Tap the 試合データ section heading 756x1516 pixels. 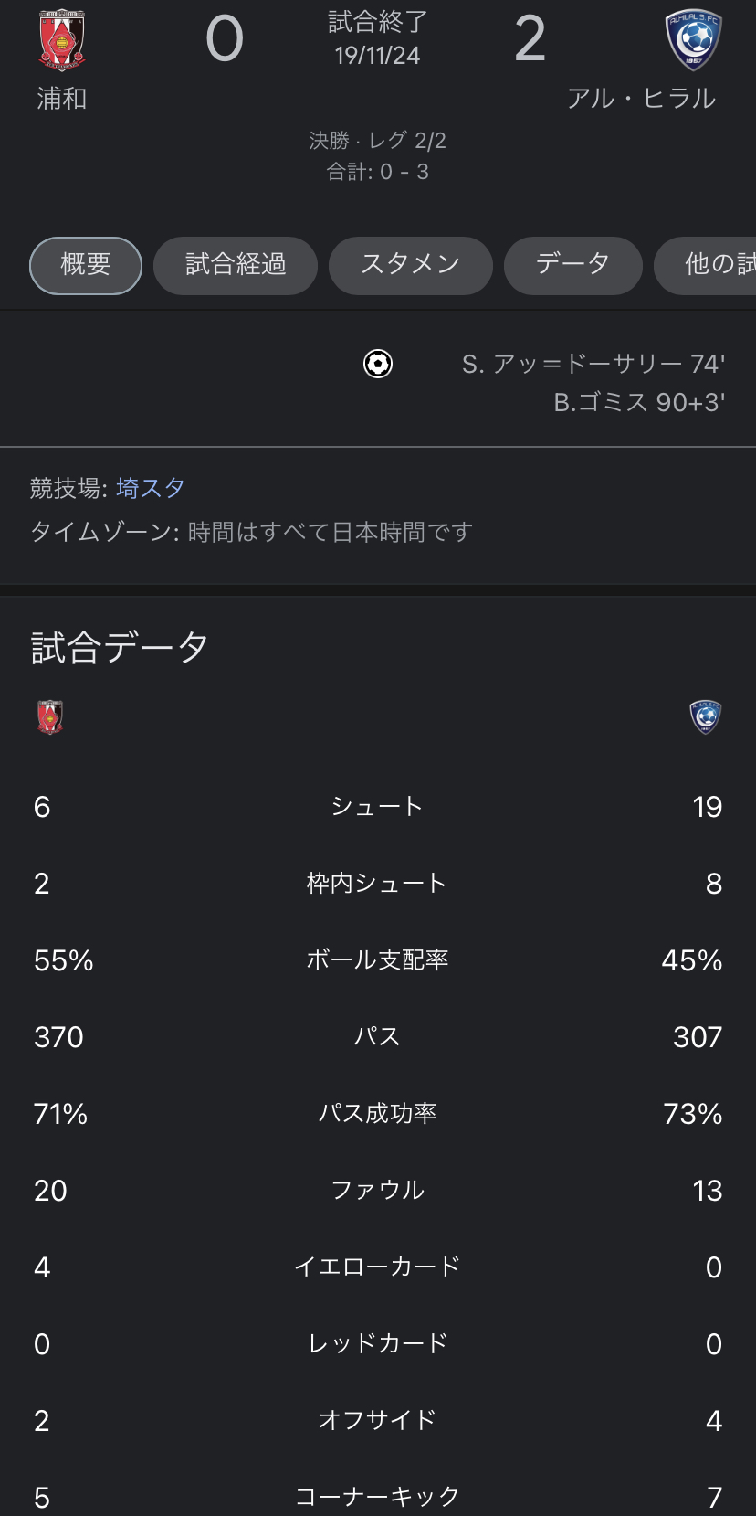(120, 647)
